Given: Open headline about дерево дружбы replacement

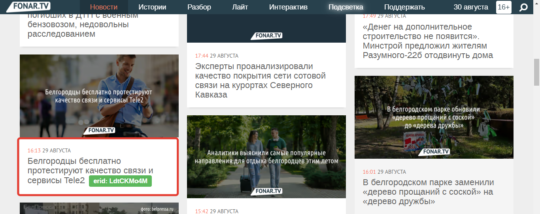Looking at the screenshot, I should tap(428, 192).
